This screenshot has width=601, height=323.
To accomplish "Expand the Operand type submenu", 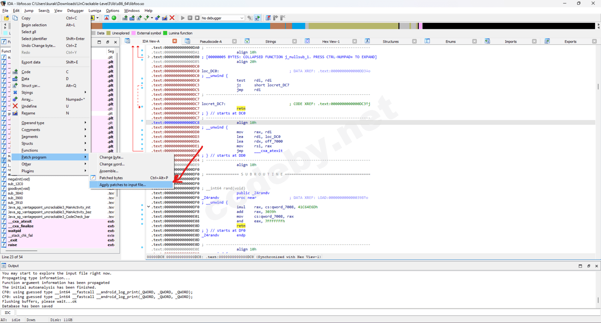I will (x=51, y=123).
